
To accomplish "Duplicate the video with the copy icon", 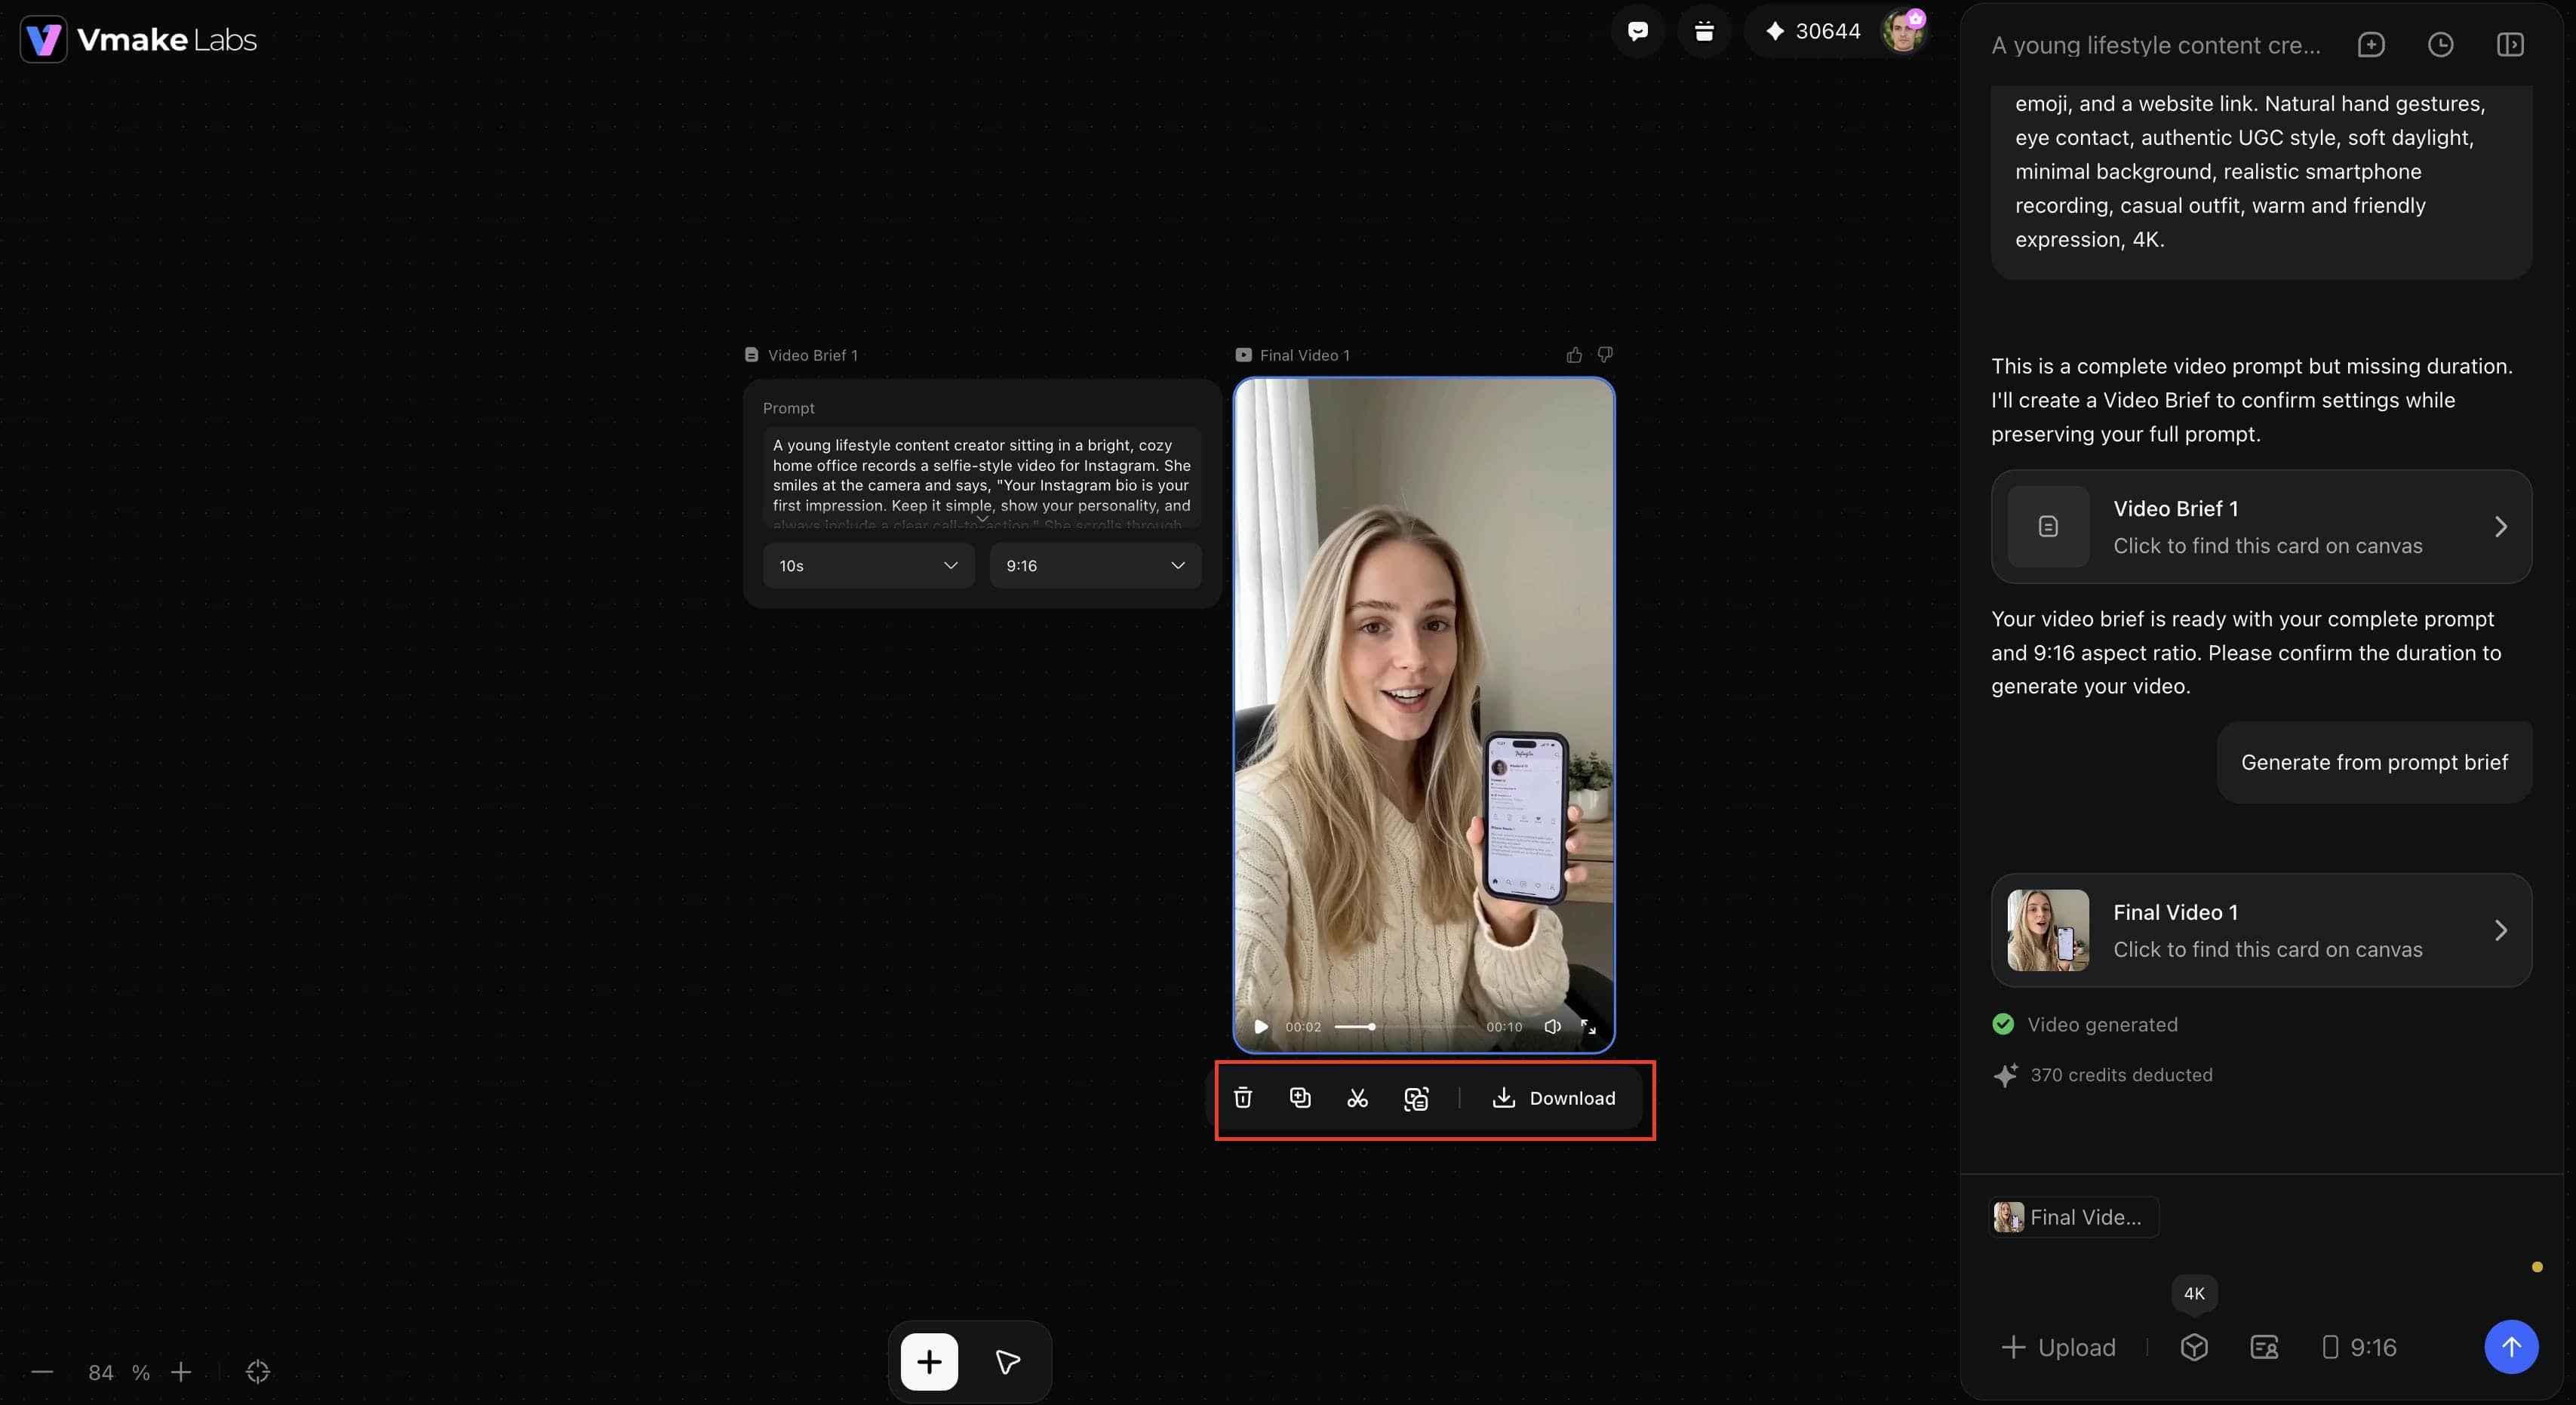I will click(x=1300, y=1098).
